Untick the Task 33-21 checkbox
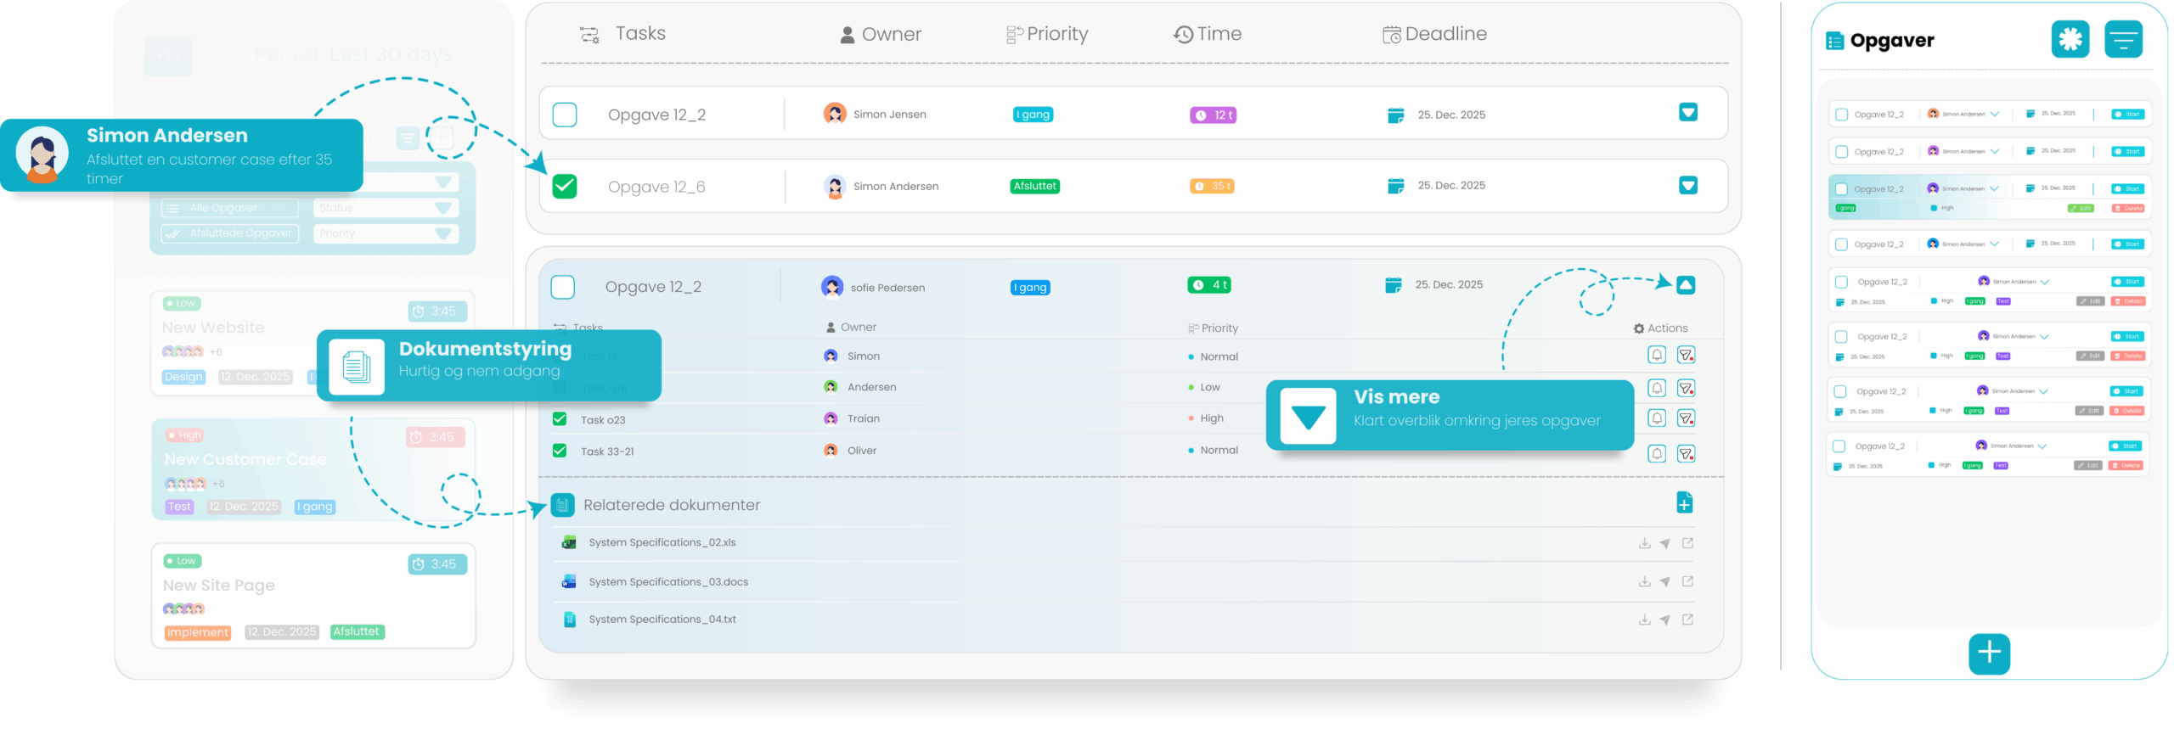The height and width of the screenshot is (729, 2174). (560, 450)
